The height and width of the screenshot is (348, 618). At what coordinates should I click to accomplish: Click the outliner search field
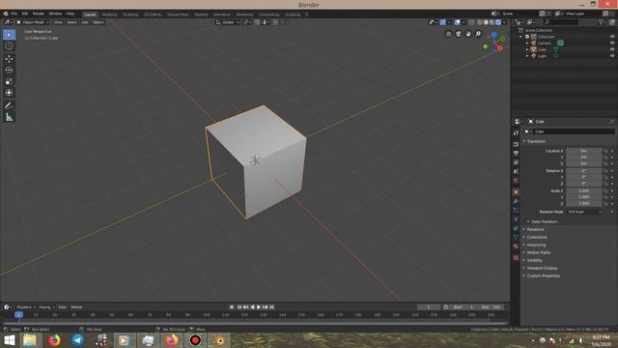pos(561,22)
